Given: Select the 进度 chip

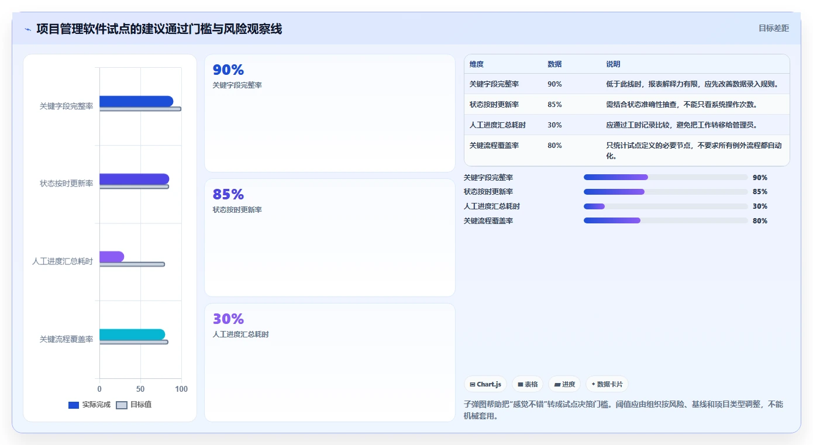Looking at the screenshot, I should 565,384.
